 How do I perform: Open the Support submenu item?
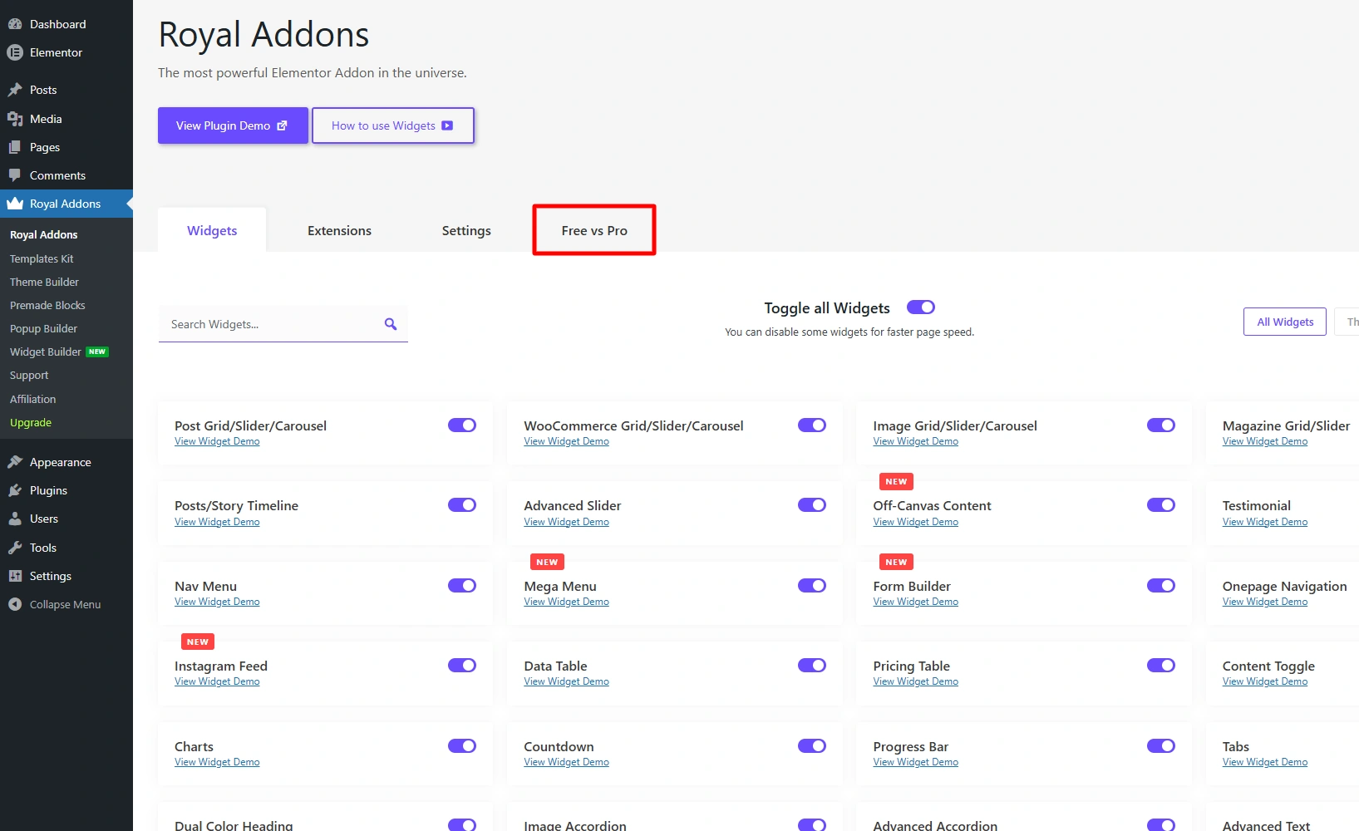coord(29,375)
